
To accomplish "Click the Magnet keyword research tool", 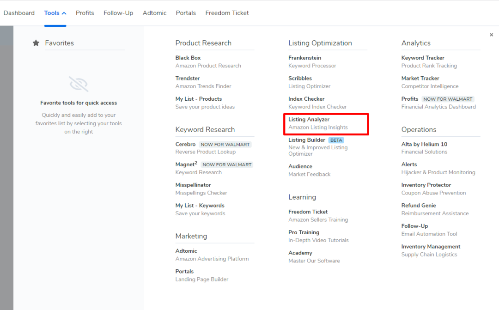I will (x=186, y=164).
